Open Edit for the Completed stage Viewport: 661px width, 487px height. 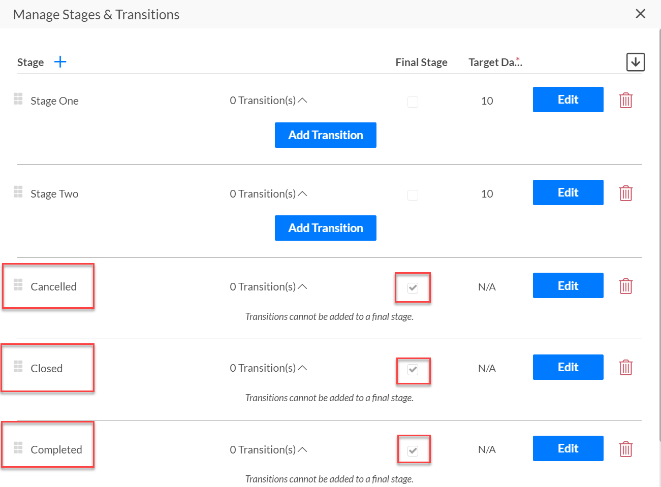click(x=568, y=448)
